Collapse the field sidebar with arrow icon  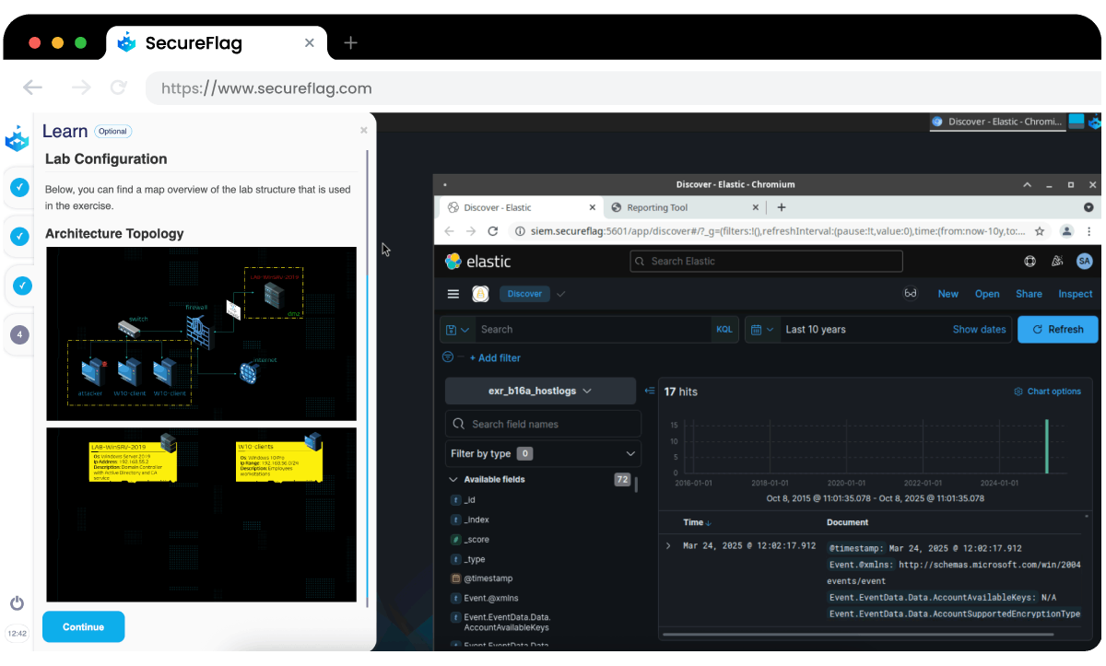point(650,391)
